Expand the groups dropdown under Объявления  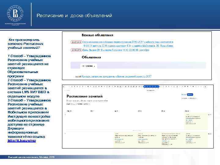click(89, 66)
